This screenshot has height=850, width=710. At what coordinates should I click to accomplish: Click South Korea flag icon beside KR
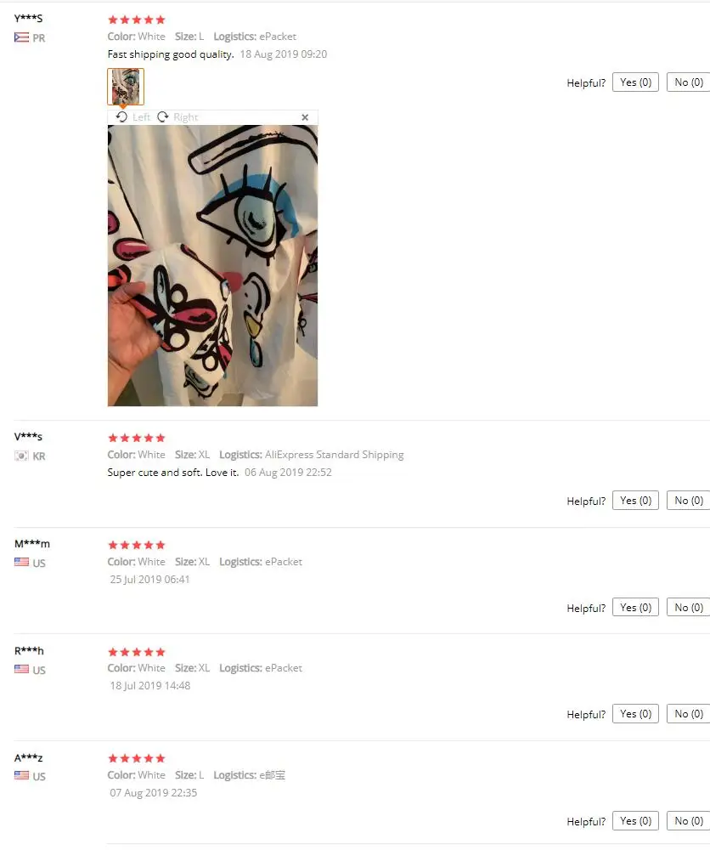click(22, 456)
